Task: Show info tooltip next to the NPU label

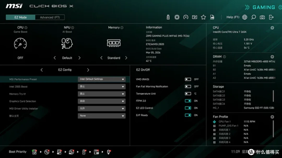Action: 73,28
